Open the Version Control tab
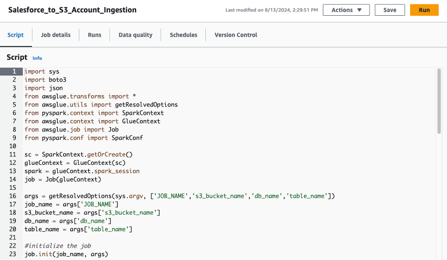447x260 pixels. tap(236, 35)
